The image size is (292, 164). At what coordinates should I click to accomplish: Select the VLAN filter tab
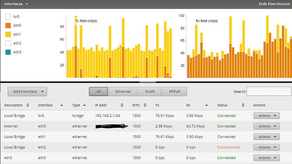coord(150,92)
